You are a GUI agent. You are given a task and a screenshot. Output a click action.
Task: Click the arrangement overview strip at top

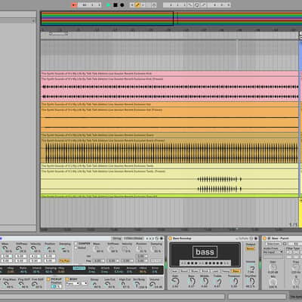click(x=171, y=18)
